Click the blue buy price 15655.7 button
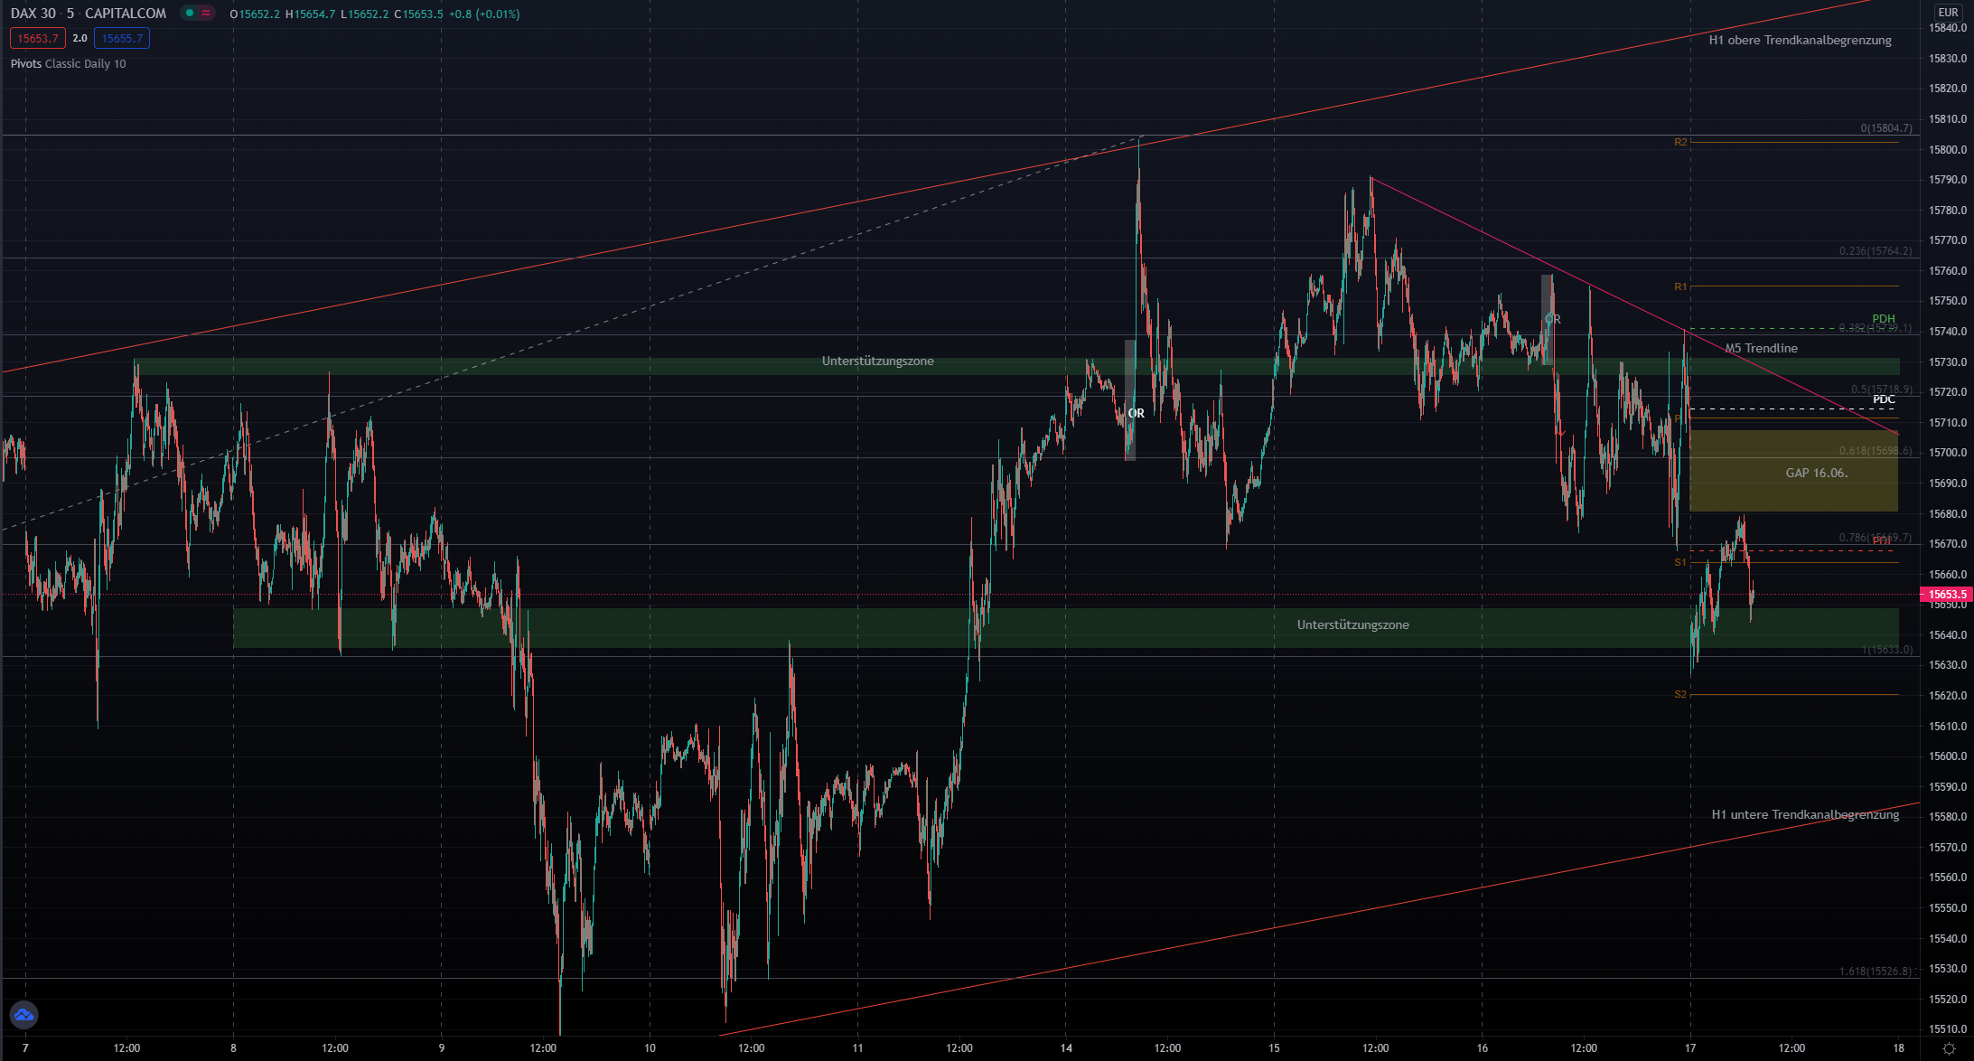This screenshot has width=1974, height=1061. (x=122, y=38)
